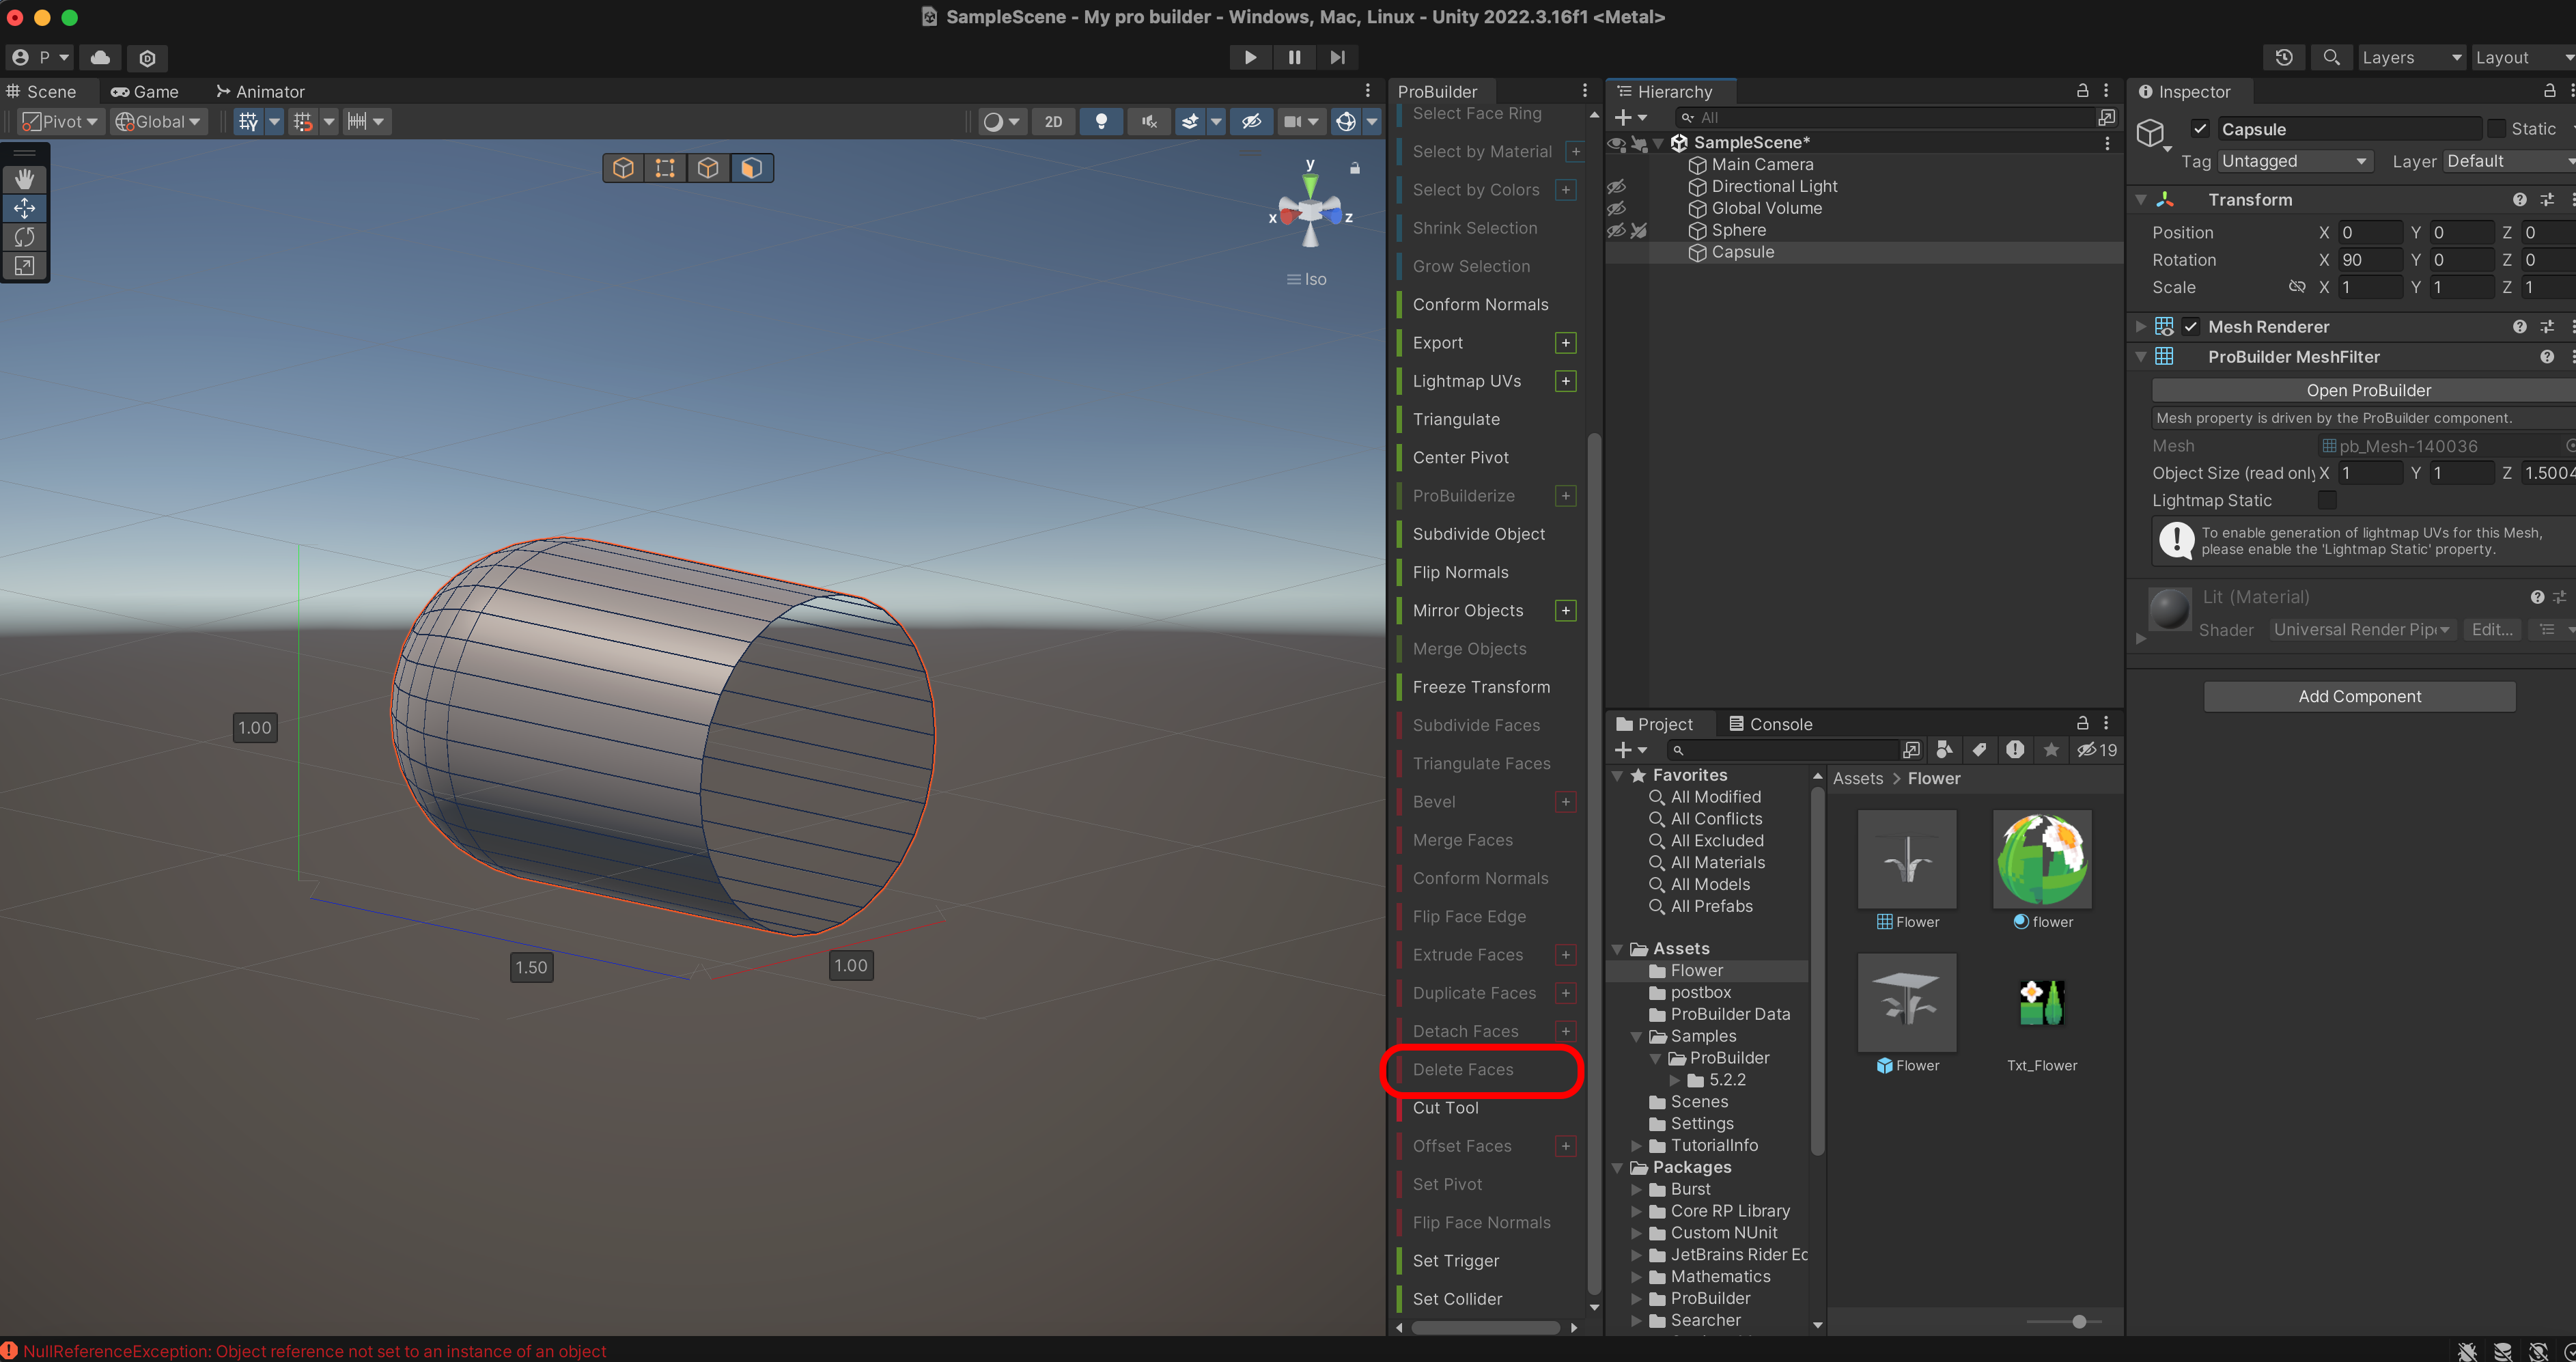Toggle Directional Light visibility eye

[1616, 187]
